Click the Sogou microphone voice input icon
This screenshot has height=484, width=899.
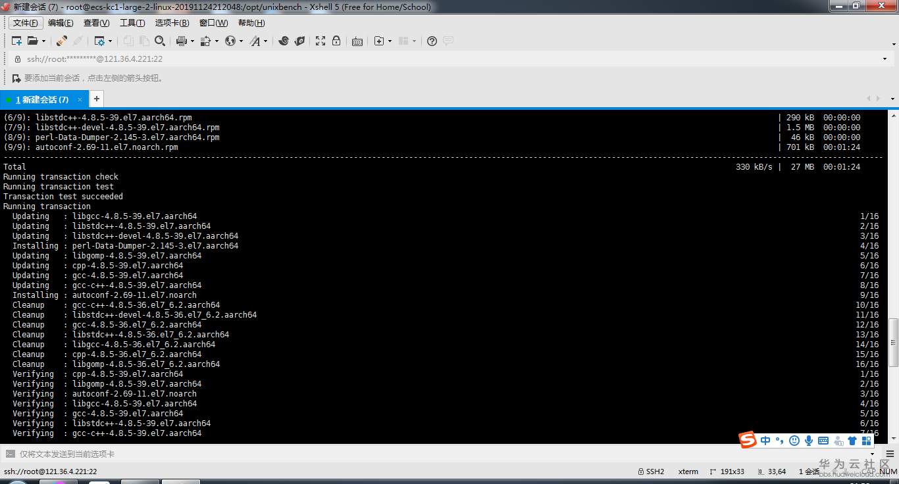pos(809,441)
